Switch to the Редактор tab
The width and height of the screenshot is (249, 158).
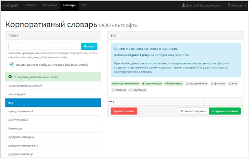point(50,5)
